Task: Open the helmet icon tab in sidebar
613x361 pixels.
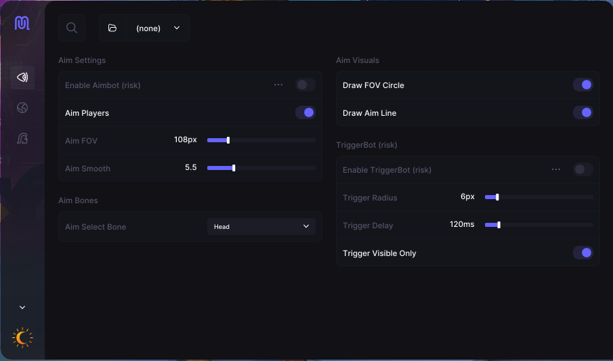Action: (22, 138)
